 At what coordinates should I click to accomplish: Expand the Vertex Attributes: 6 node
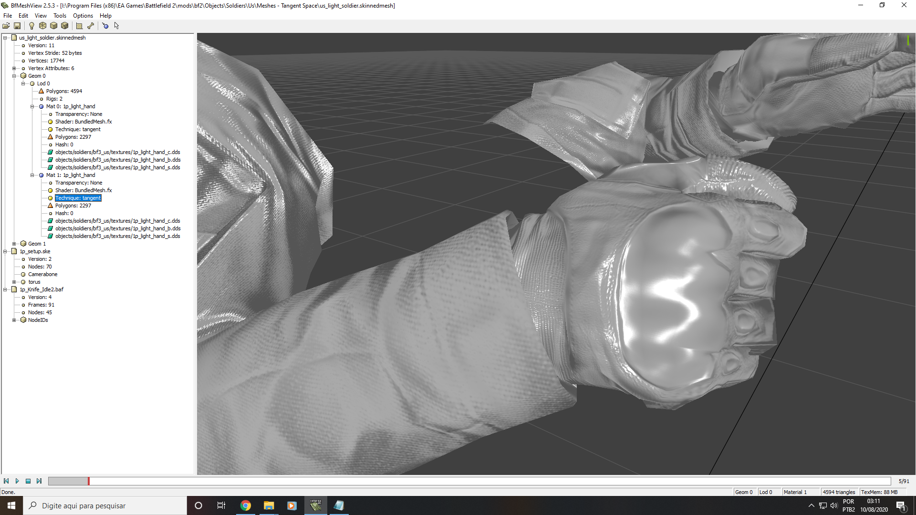click(14, 68)
